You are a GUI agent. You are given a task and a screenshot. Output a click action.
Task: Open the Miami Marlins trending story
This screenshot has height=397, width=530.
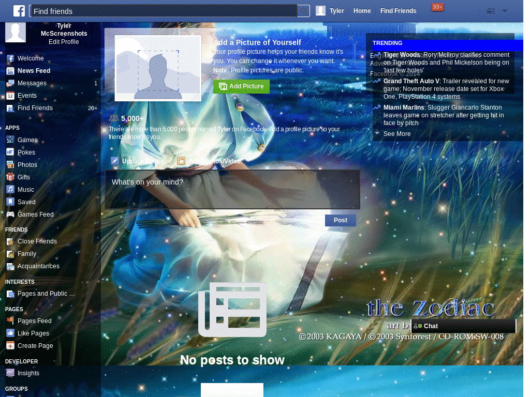click(444, 115)
